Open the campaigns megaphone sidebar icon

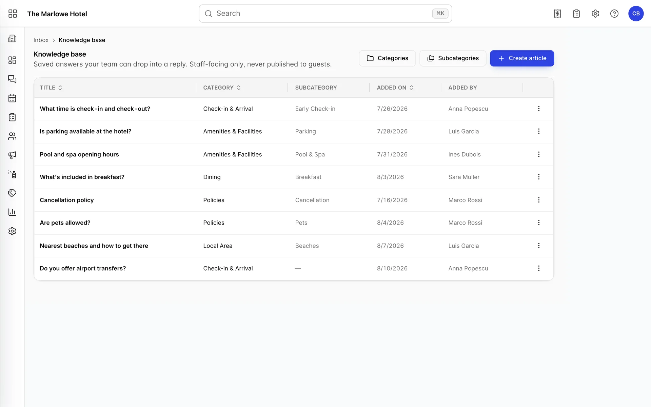[12, 155]
